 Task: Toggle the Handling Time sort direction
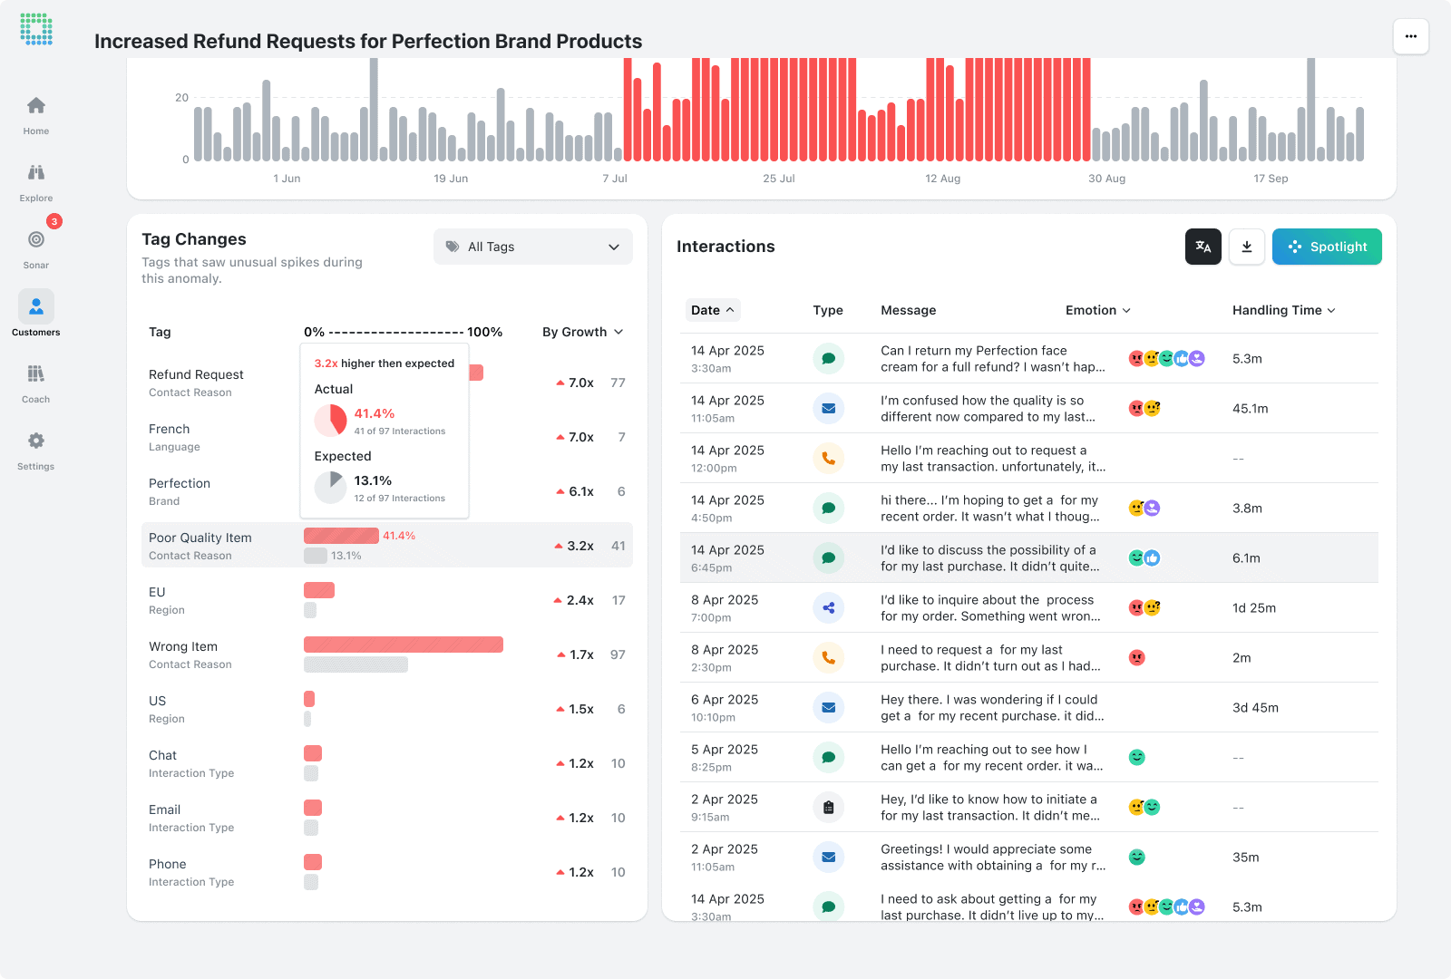1283,310
